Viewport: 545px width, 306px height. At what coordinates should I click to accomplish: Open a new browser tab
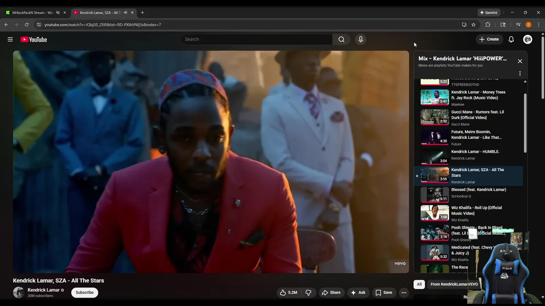click(142, 12)
